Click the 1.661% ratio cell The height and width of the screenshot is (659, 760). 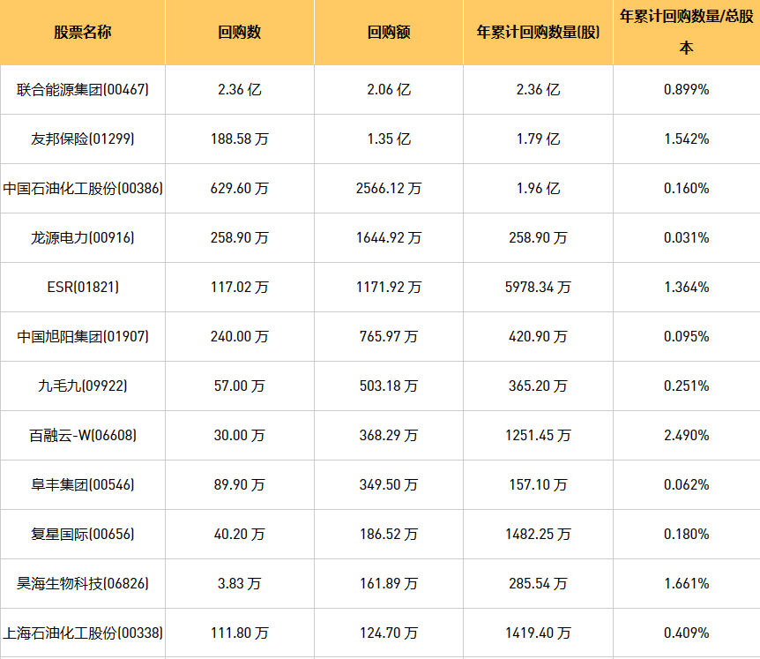pyautogui.click(x=686, y=584)
